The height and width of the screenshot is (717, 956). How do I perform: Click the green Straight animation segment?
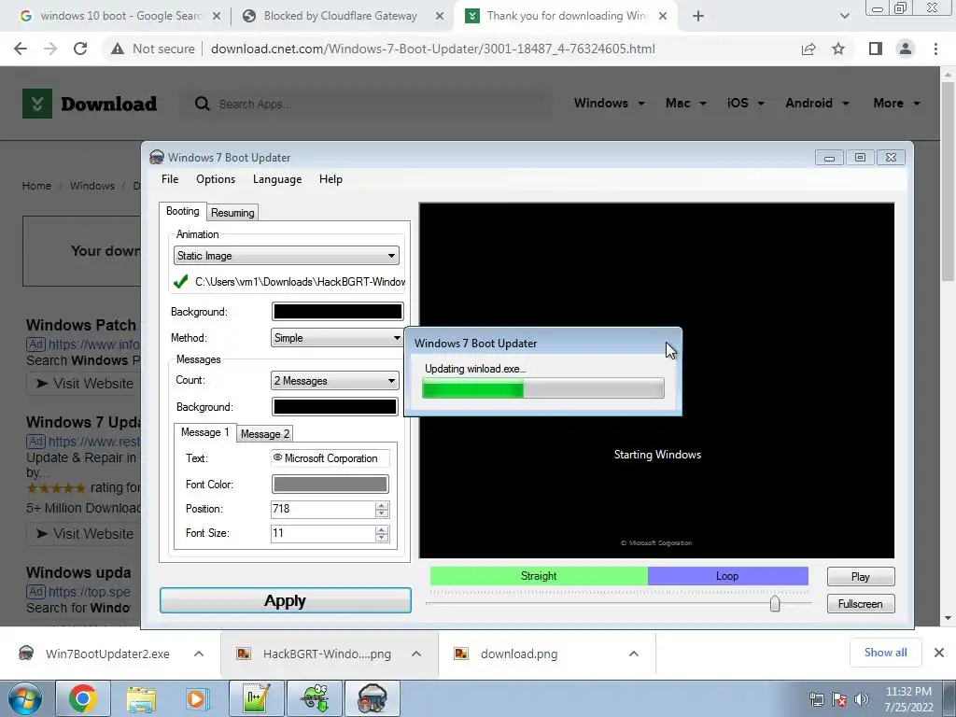coord(539,575)
